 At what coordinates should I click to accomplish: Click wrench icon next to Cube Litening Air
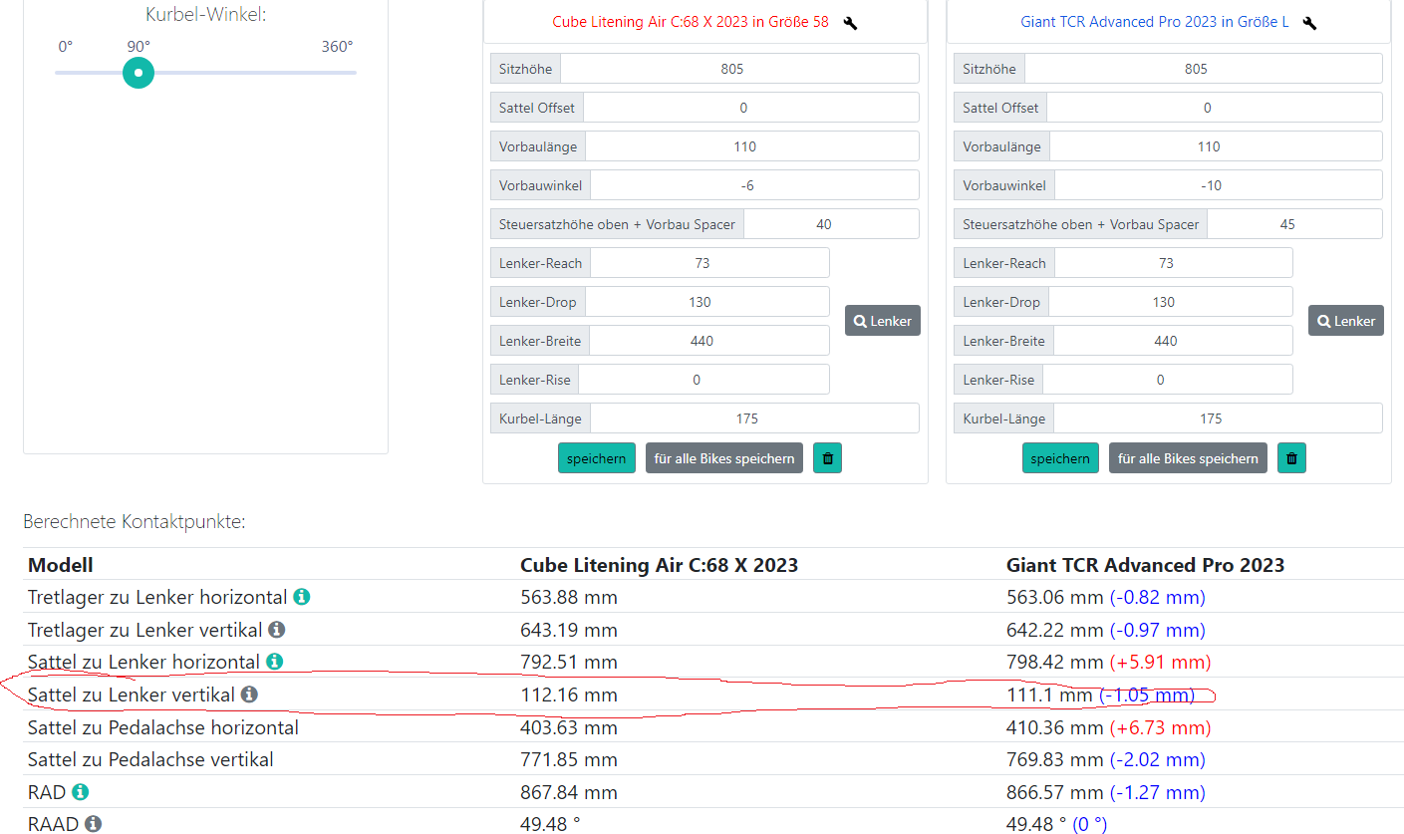(x=850, y=23)
